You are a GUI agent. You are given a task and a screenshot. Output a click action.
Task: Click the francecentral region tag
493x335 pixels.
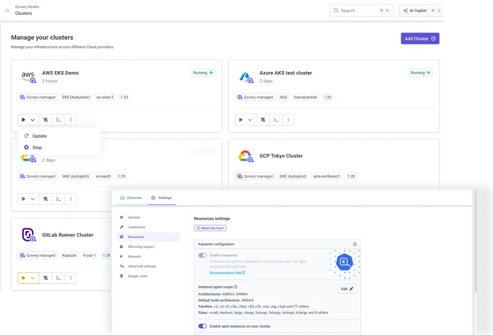point(305,97)
